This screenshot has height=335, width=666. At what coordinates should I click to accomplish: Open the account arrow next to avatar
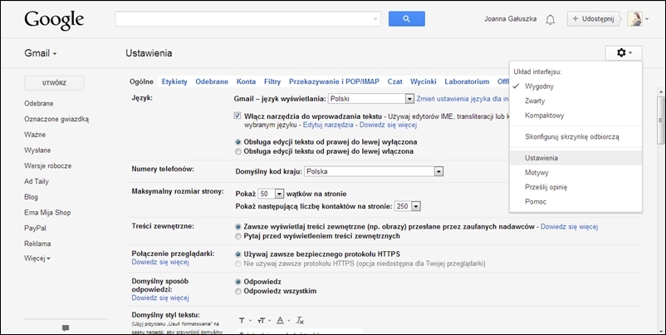646,19
